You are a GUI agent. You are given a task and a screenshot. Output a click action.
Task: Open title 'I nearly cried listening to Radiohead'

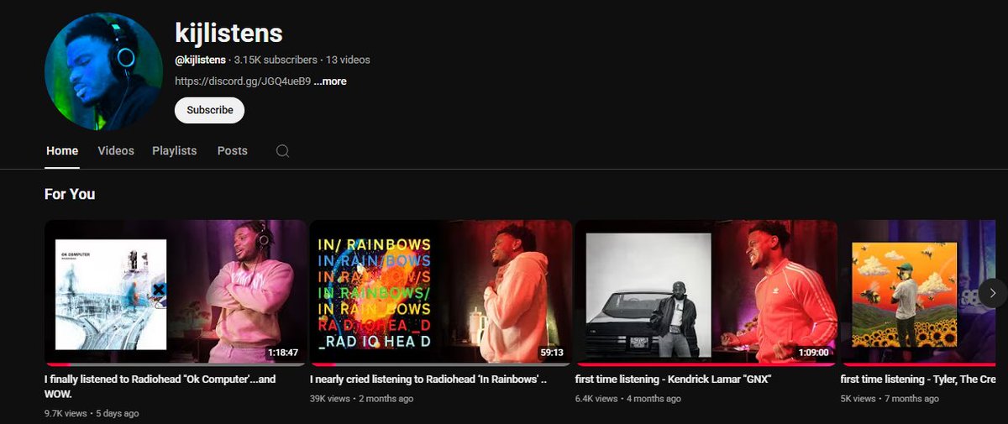click(x=428, y=380)
